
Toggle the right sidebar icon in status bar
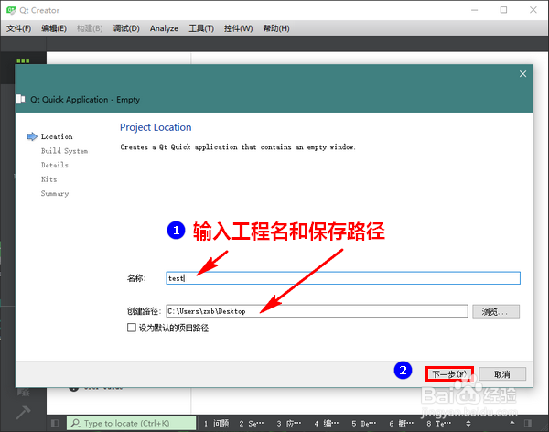(x=528, y=423)
